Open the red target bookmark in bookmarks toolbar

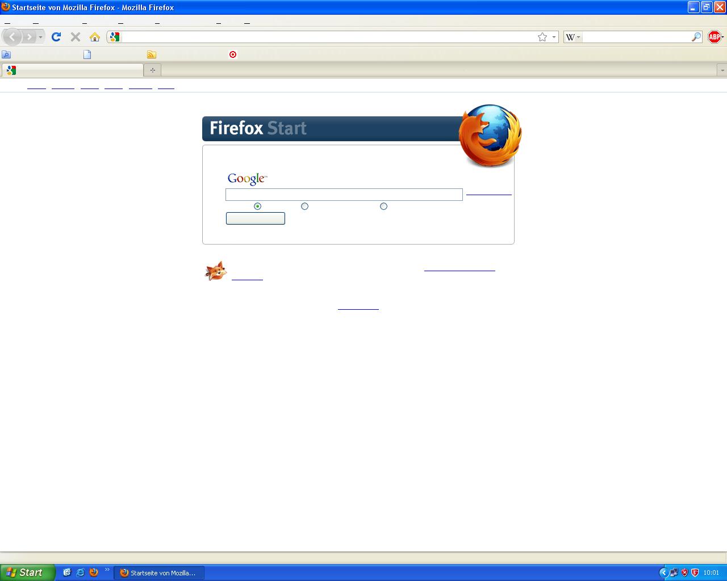click(x=233, y=54)
